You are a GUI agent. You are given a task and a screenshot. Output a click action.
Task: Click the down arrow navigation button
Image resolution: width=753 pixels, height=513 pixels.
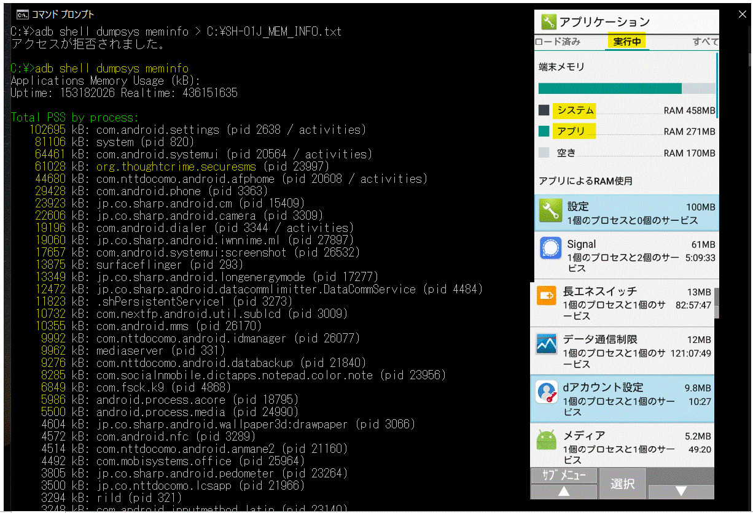tap(681, 492)
